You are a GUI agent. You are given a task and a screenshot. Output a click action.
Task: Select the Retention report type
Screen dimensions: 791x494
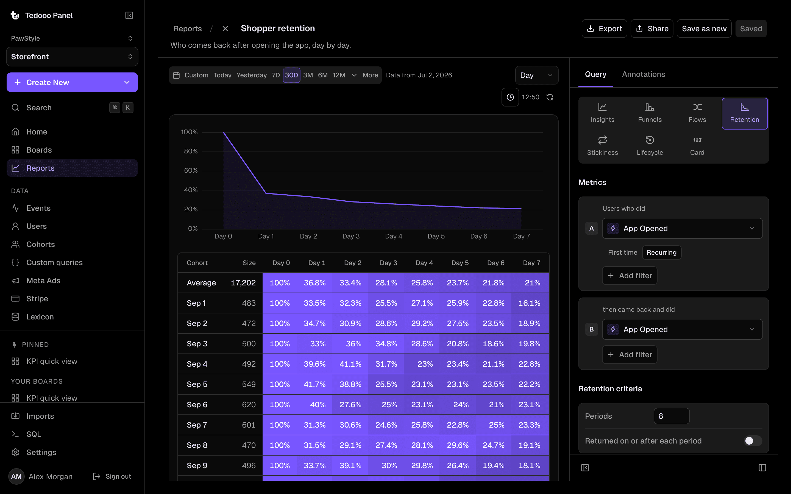coord(745,113)
